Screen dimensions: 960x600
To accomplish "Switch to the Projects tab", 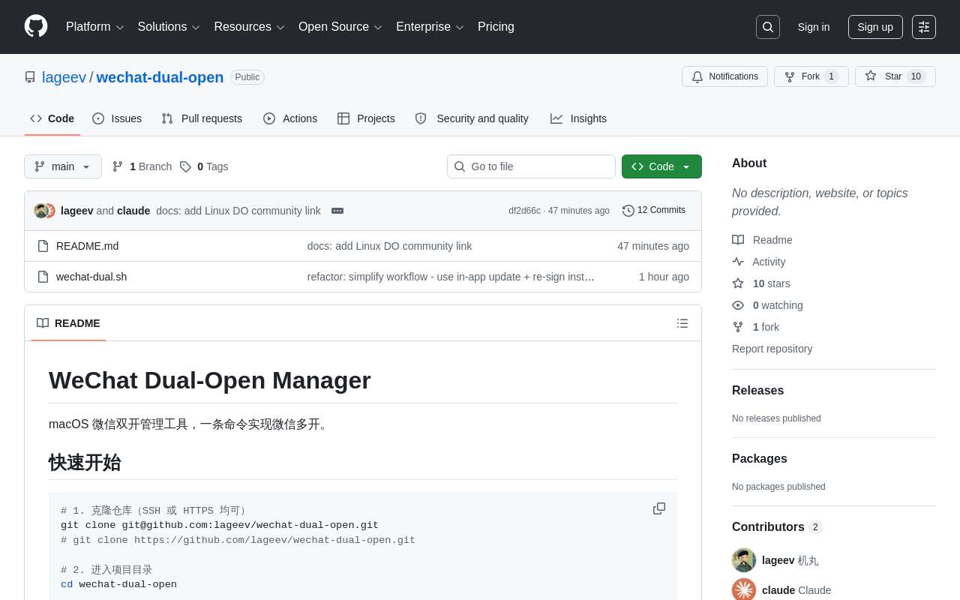I will pyautogui.click(x=366, y=118).
